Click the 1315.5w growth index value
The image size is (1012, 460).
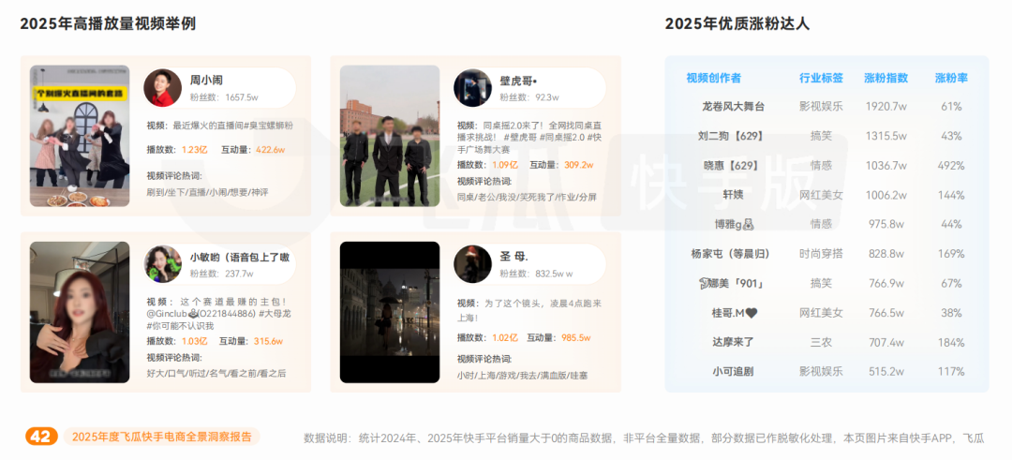click(886, 136)
